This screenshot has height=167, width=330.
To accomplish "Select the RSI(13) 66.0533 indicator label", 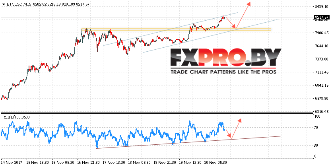I will [x=16, y=117].
